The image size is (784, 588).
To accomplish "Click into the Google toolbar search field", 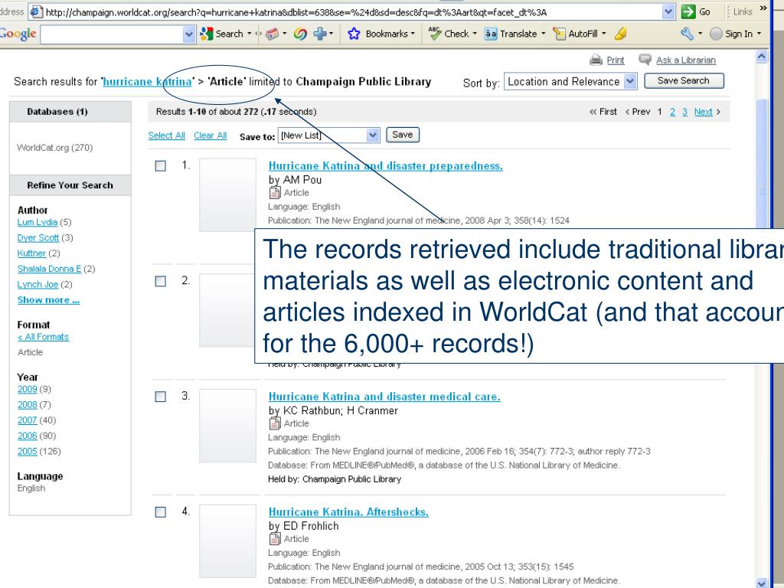I will tap(112, 34).
